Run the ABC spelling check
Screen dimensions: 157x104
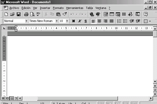[x=38, y=14]
